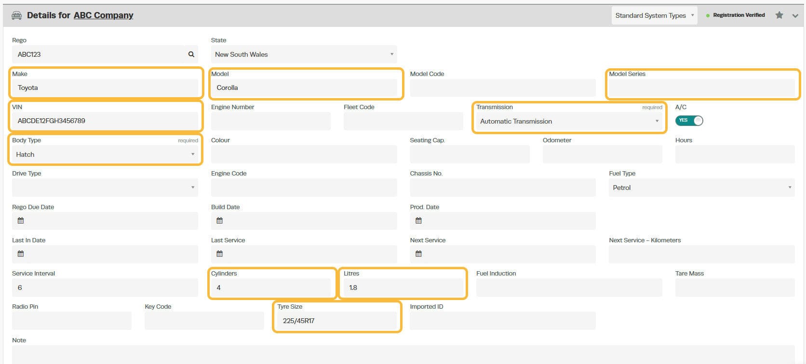Viewport: 806px width, 364px height.
Task: Click the Tare Mass field
Action: pos(735,288)
